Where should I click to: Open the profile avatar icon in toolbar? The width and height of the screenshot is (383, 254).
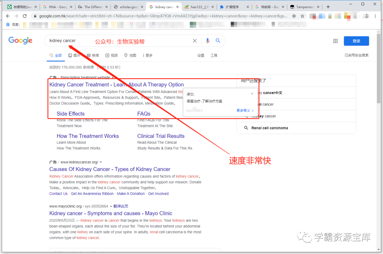(x=366, y=16)
